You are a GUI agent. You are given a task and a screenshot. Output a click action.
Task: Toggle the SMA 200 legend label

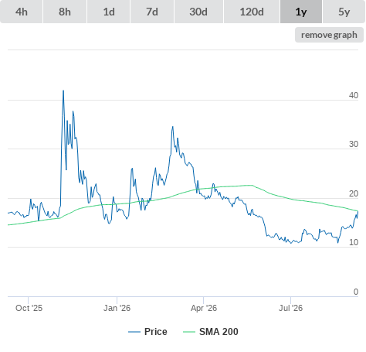[x=219, y=332]
